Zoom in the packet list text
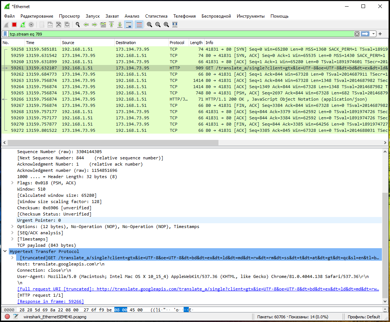 coord(150,25)
